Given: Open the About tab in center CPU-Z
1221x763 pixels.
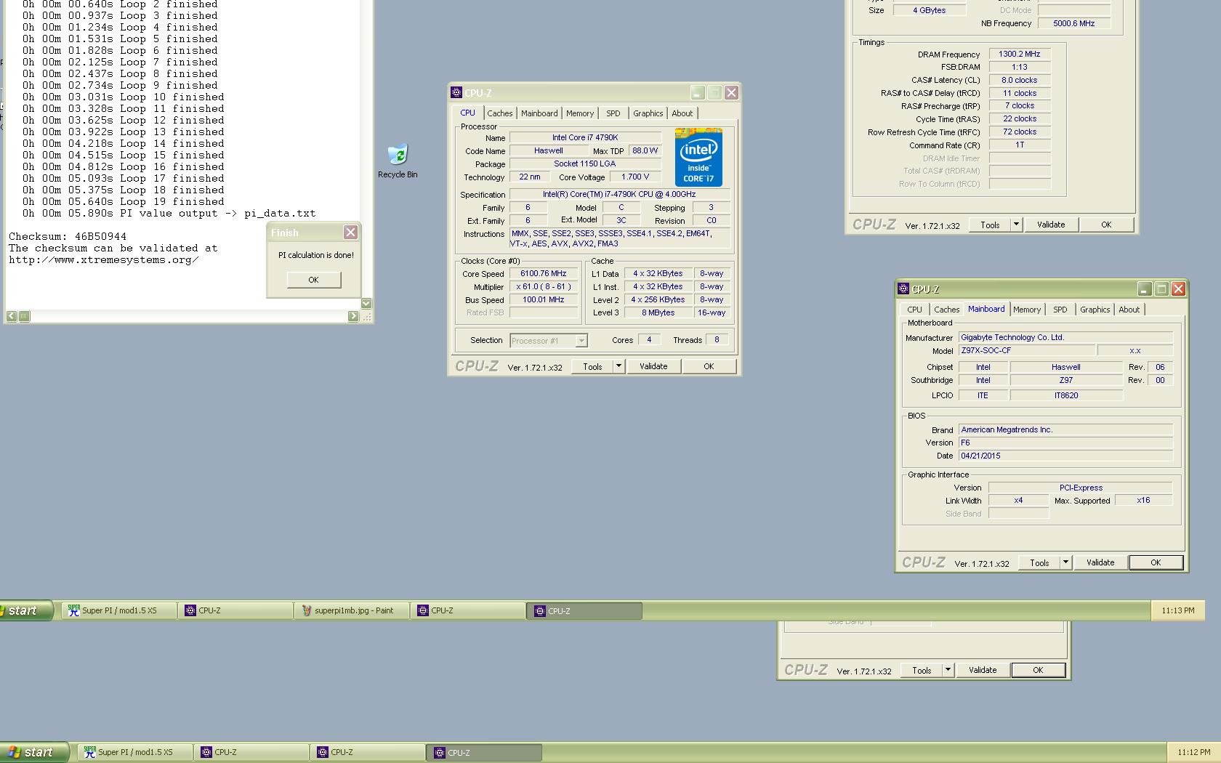Looking at the screenshot, I should (682, 113).
